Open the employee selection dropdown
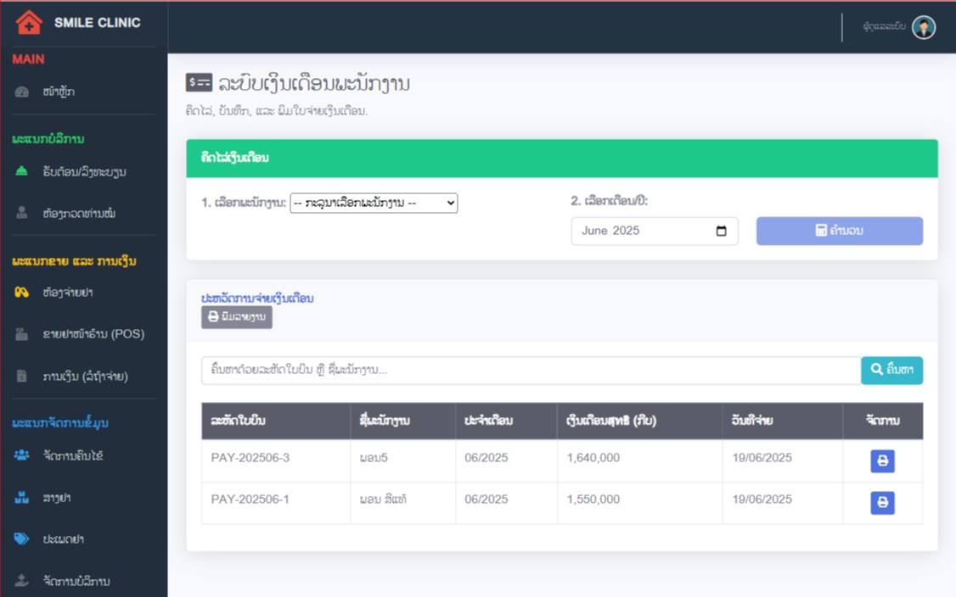 pyautogui.click(x=374, y=204)
